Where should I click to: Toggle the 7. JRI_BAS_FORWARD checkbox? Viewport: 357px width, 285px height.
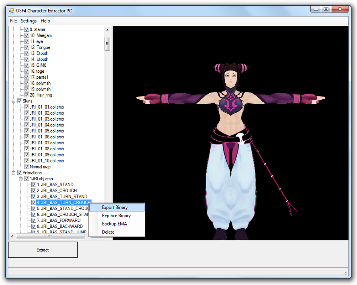(x=34, y=220)
